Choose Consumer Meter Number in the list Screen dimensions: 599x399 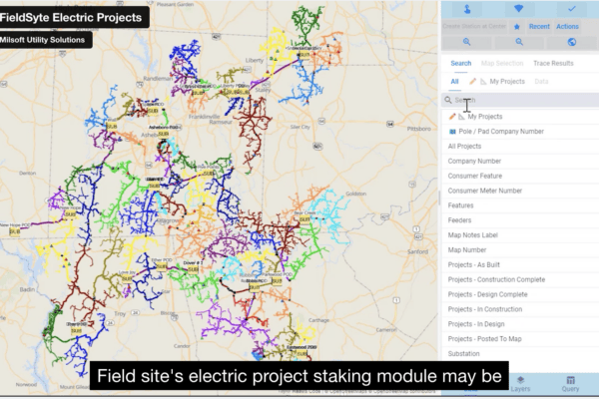click(484, 191)
